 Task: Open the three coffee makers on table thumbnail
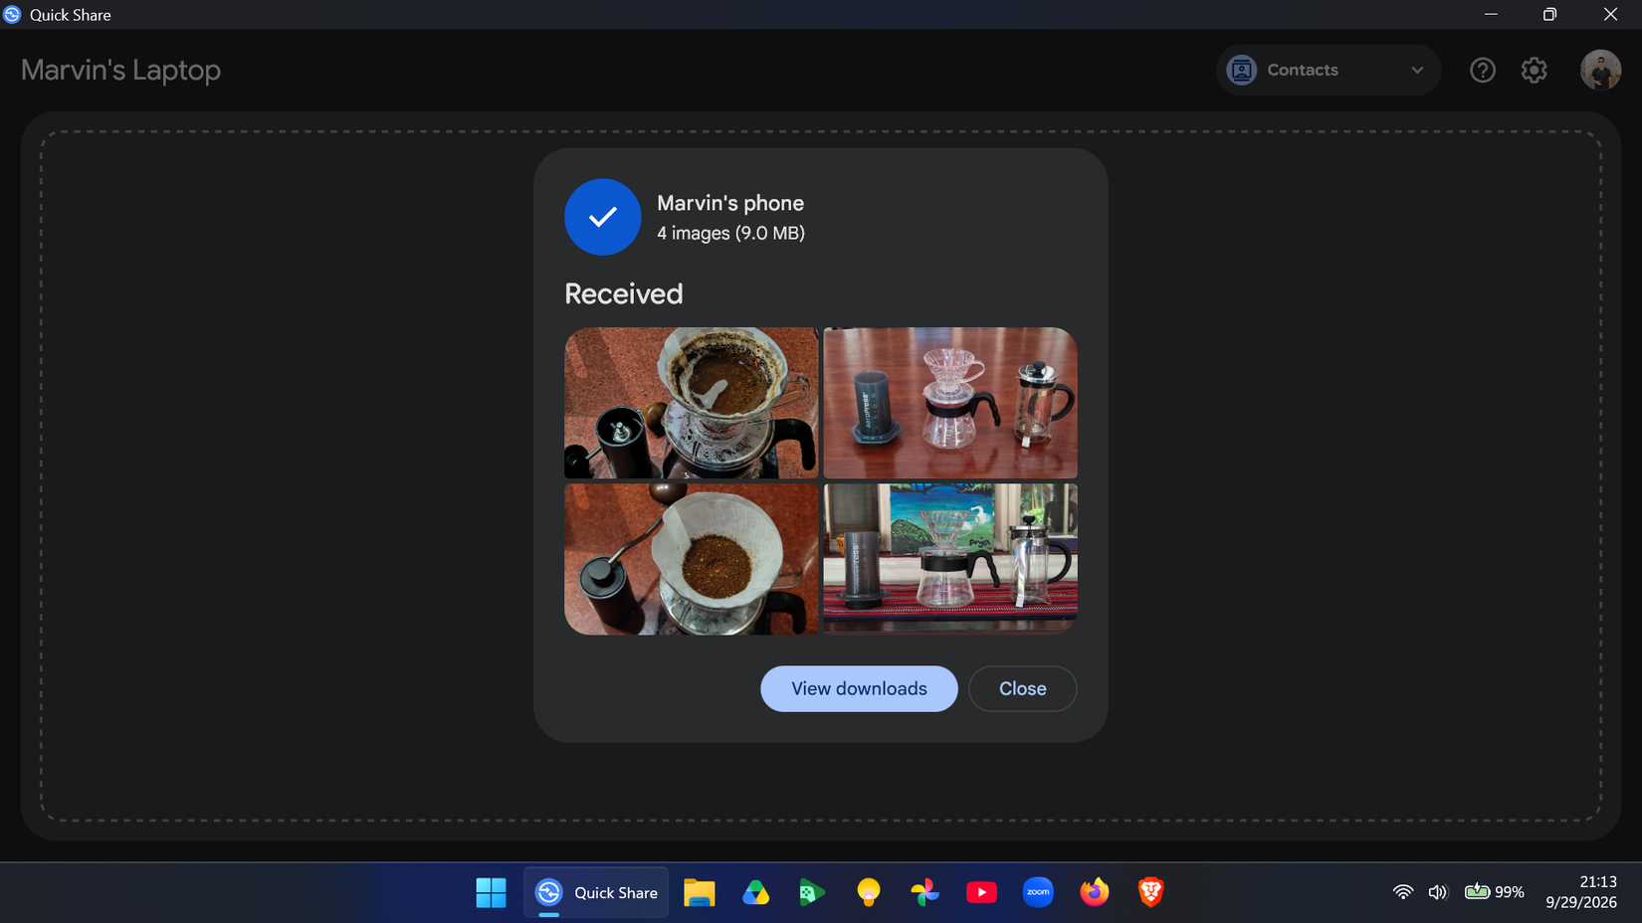[949, 403]
